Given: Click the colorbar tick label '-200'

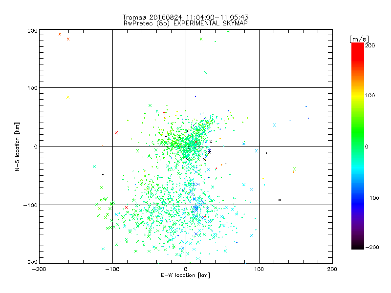Looking at the screenshot, I should 372,247.
